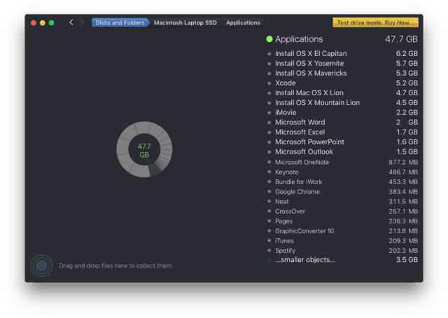Viewport: 448px width, 318px height.
Task: Select Bundle for iWork
Action: point(342,182)
